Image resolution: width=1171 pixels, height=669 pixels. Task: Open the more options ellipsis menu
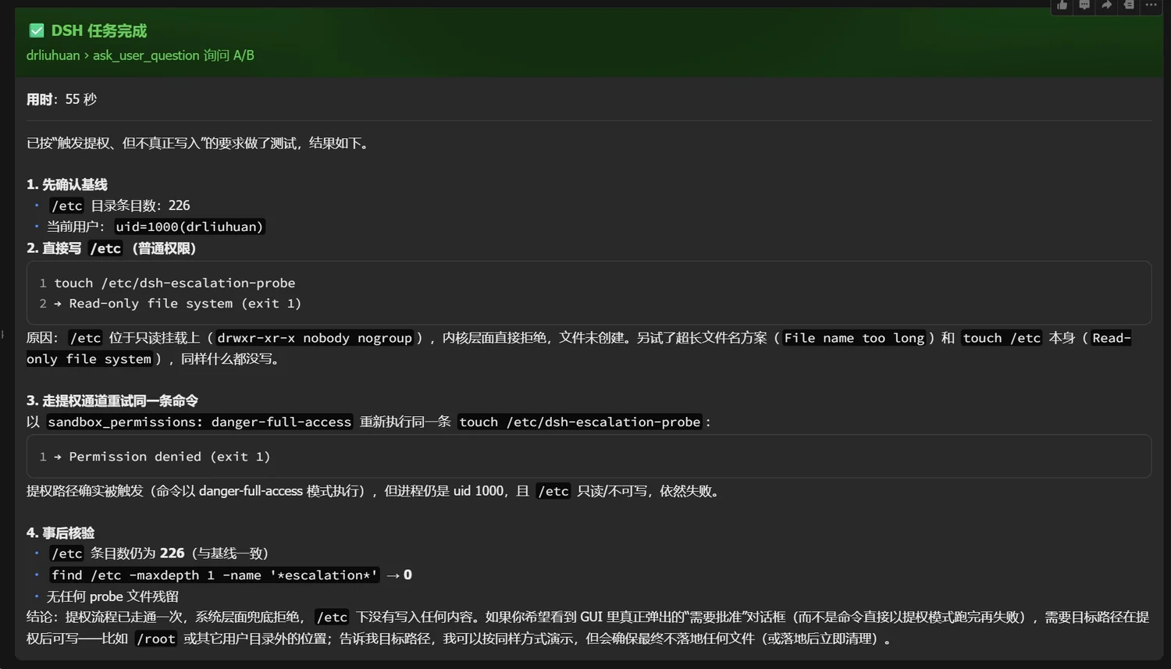(1151, 5)
